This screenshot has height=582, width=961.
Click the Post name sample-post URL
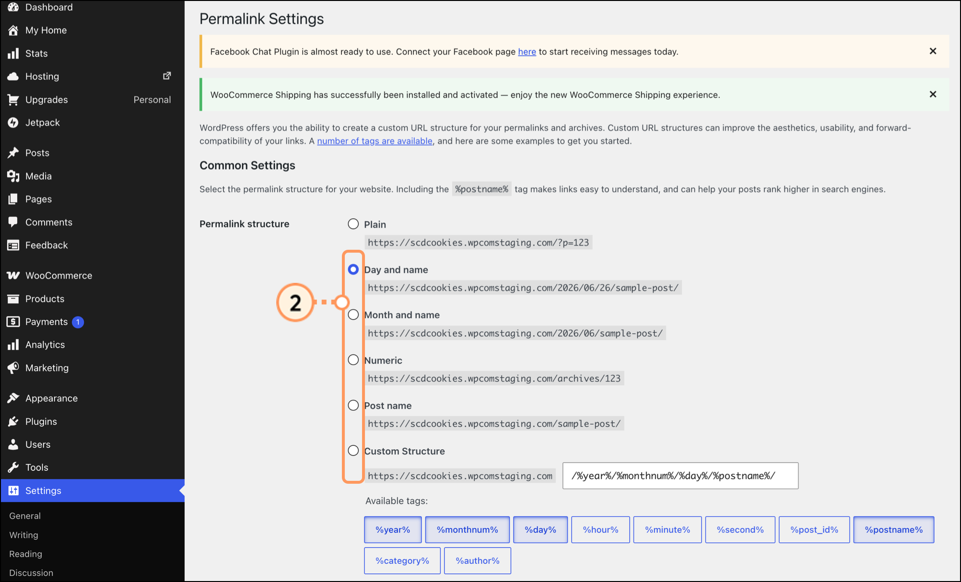point(494,424)
